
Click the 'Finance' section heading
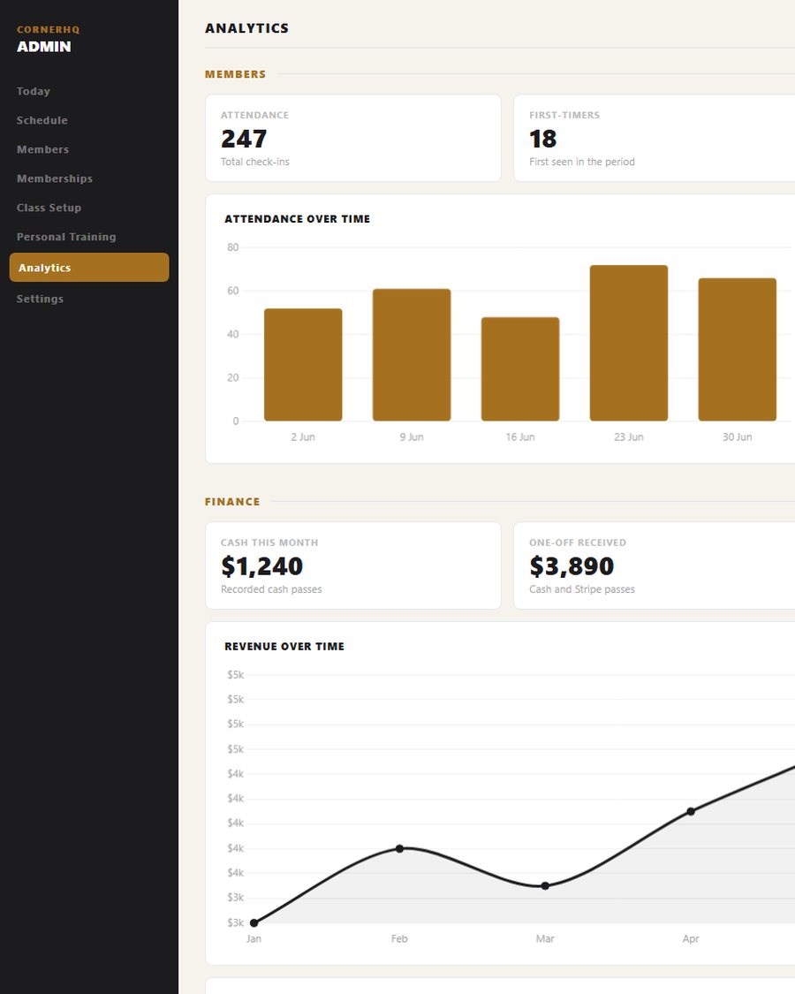pyautogui.click(x=232, y=502)
